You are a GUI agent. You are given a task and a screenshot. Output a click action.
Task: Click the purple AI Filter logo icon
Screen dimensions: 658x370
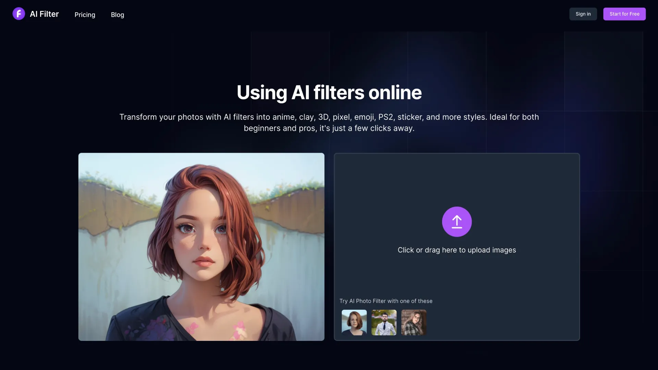(x=19, y=14)
